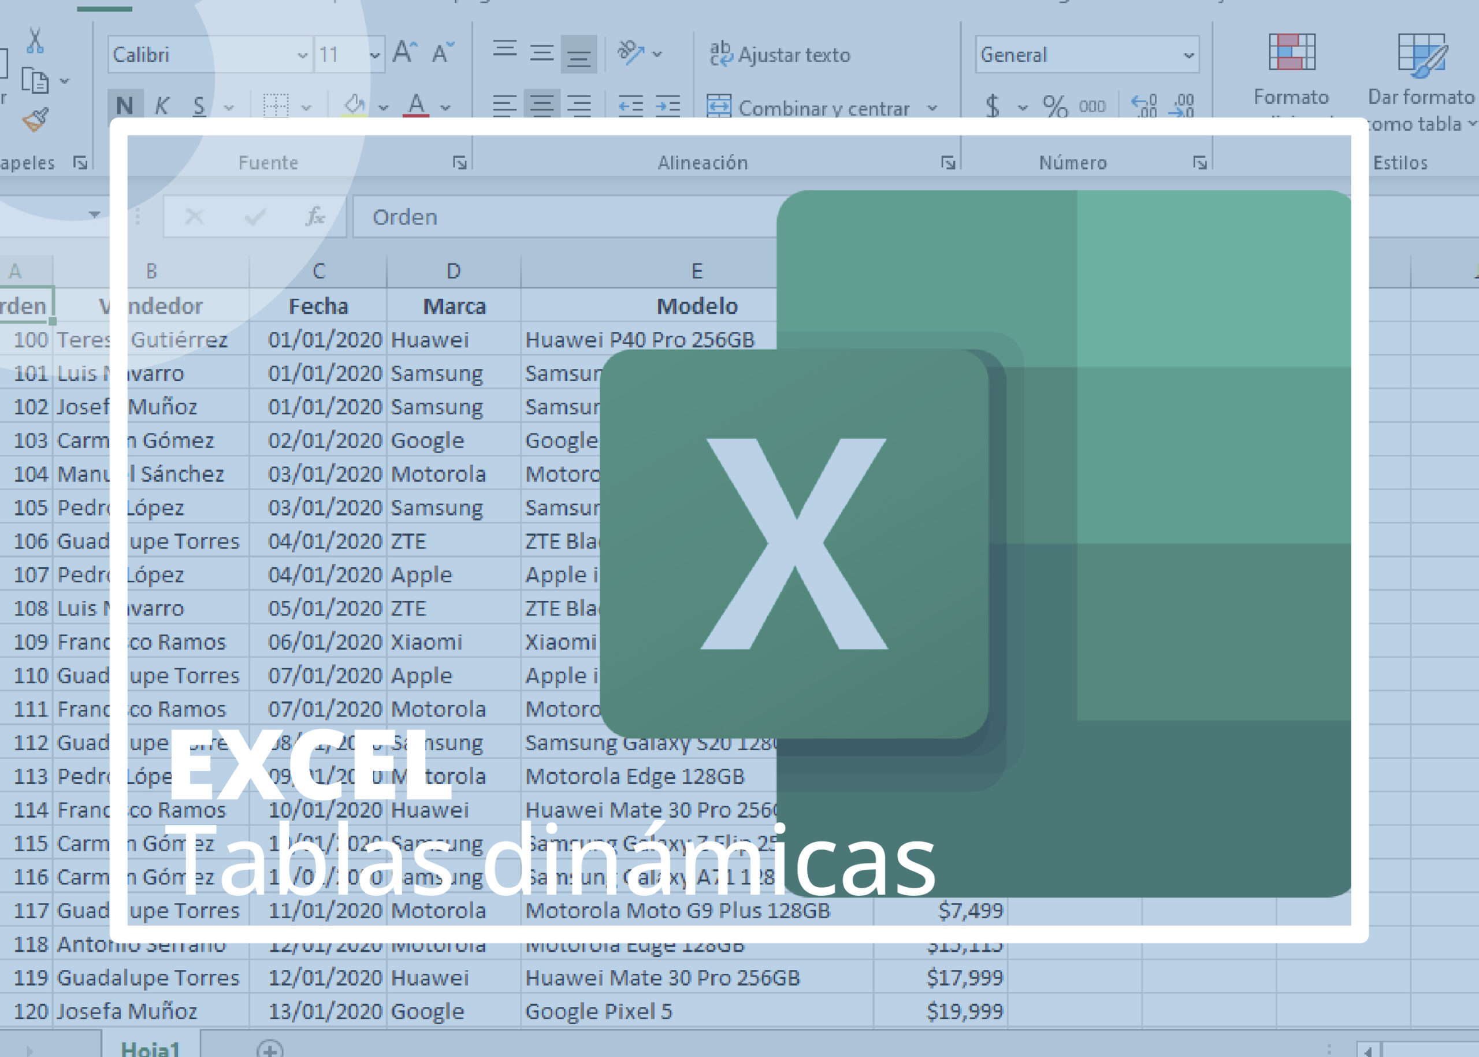Align cell text to the right

point(578,105)
